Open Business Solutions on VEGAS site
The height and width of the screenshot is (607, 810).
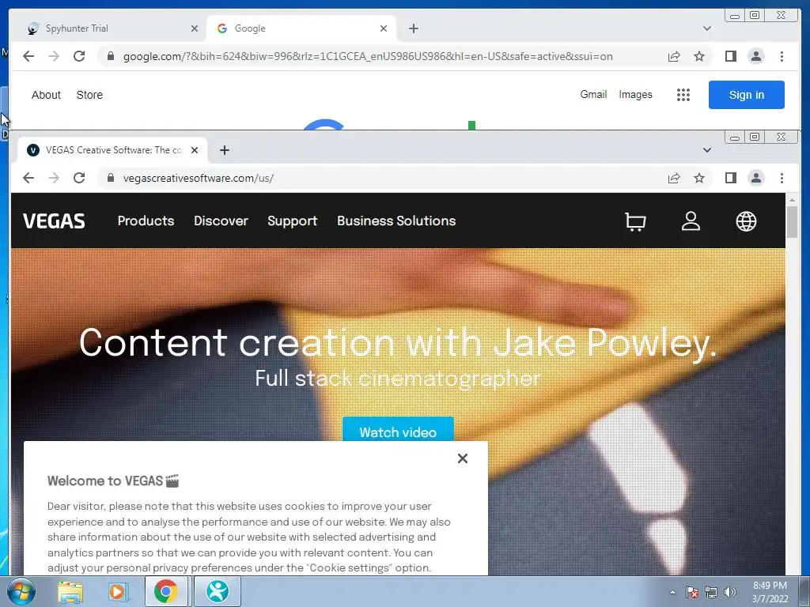coord(396,221)
